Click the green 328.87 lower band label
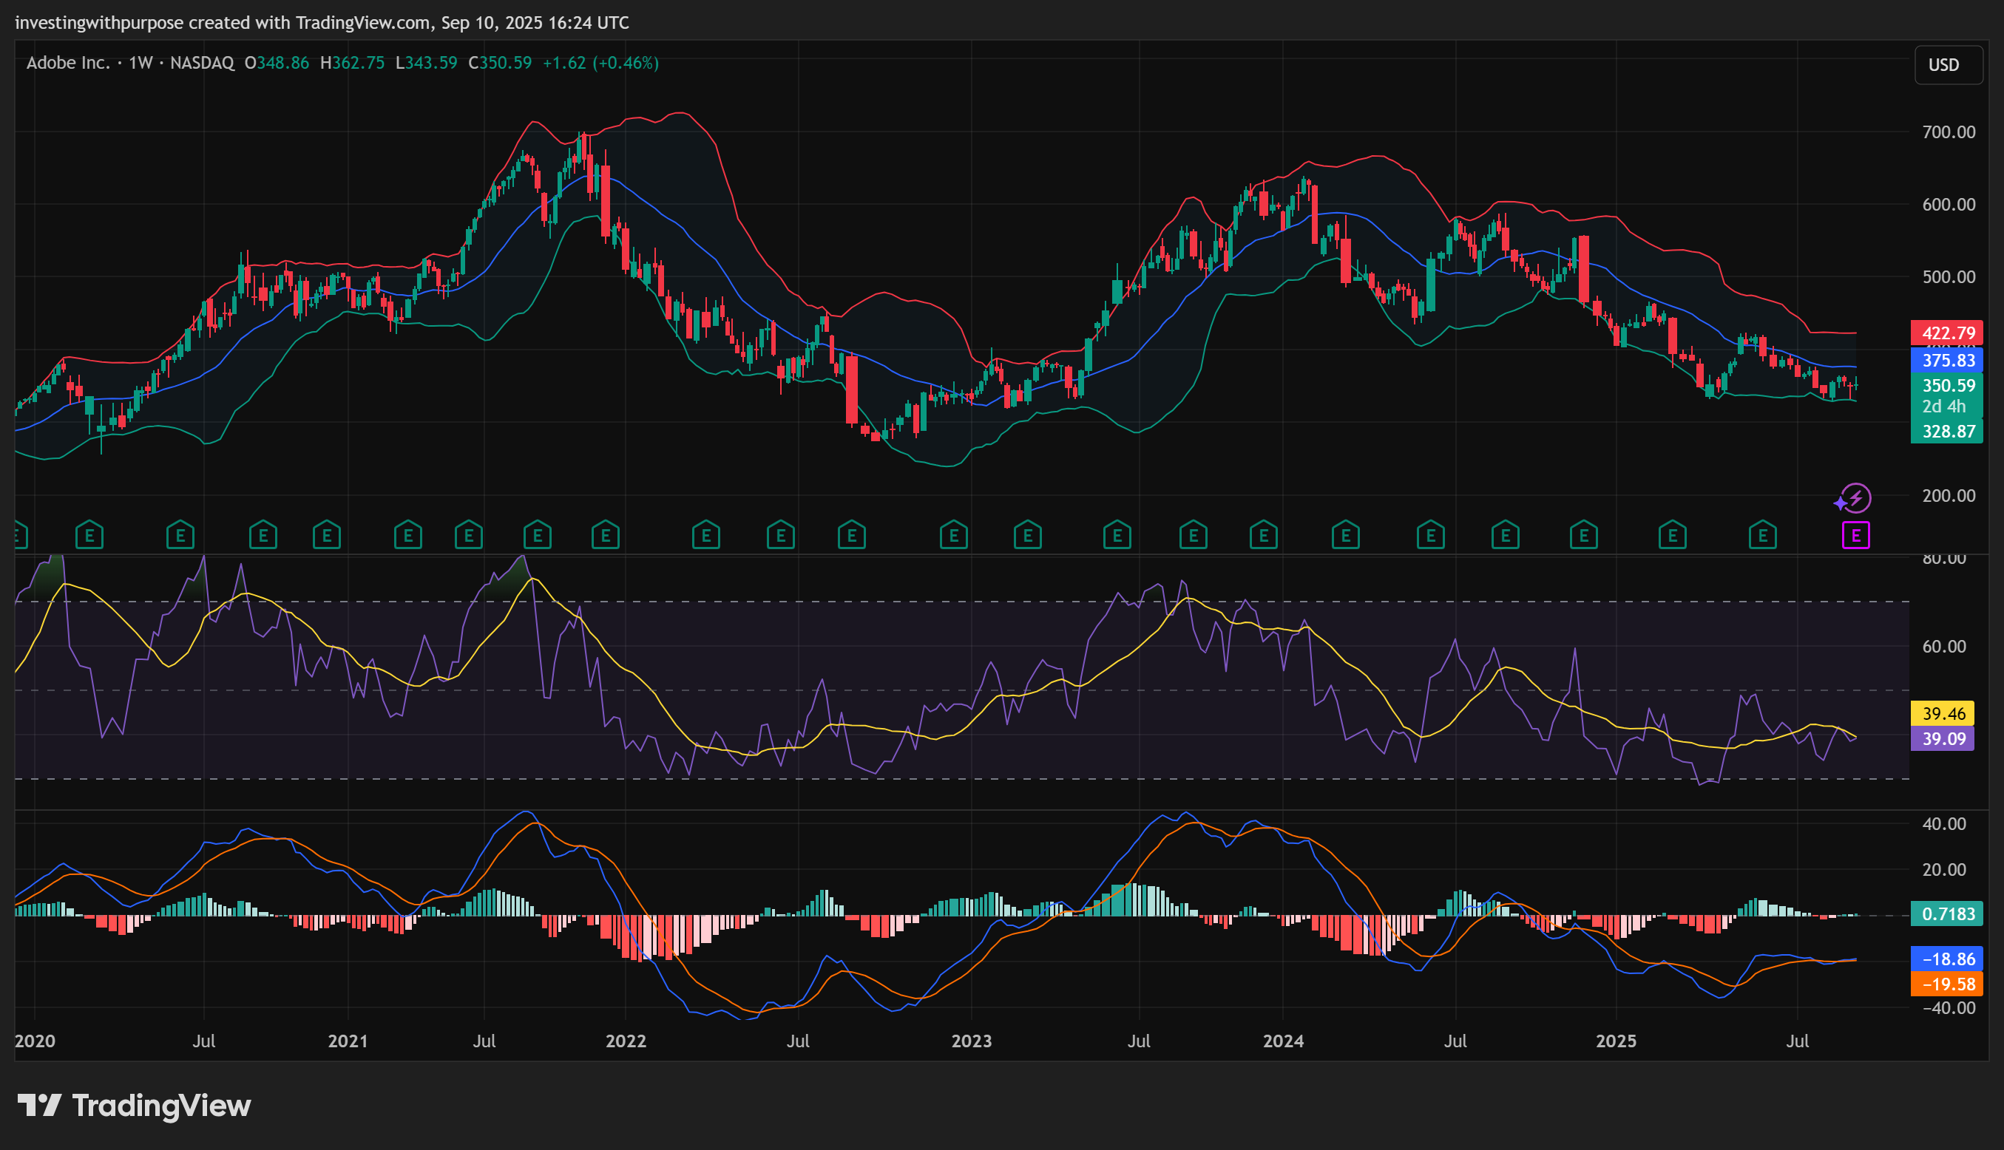 (1946, 432)
